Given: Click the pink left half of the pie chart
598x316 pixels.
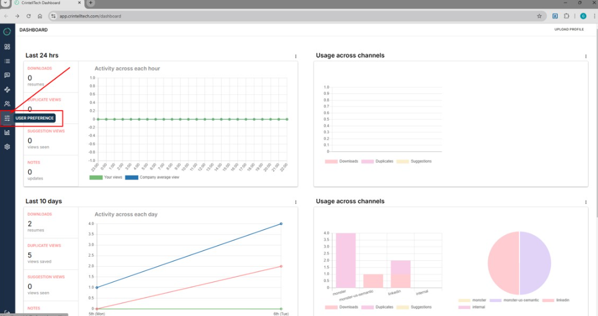Looking at the screenshot, I should pyautogui.click(x=504, y=263).
